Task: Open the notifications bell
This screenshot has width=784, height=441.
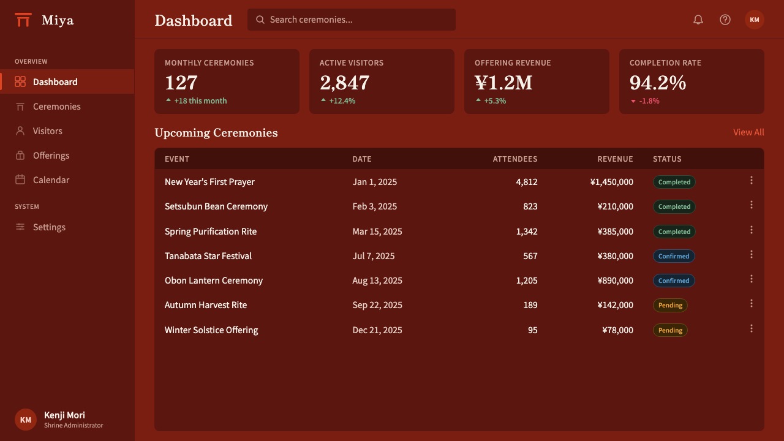Action: coord(698,20)
